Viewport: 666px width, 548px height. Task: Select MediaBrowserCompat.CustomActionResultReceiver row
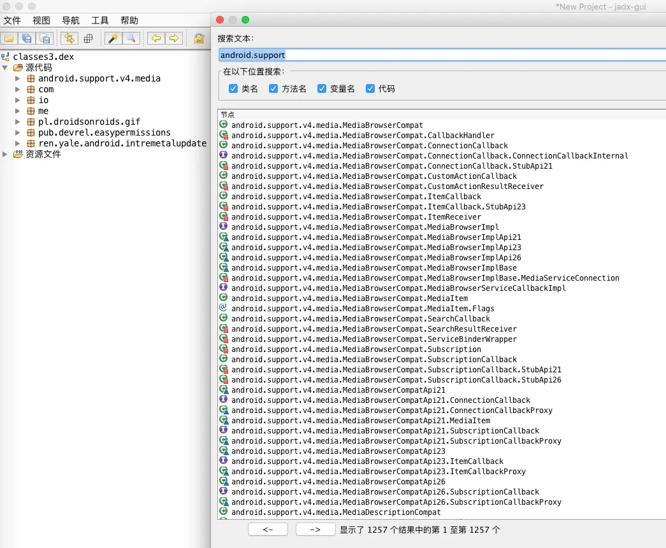442,186
